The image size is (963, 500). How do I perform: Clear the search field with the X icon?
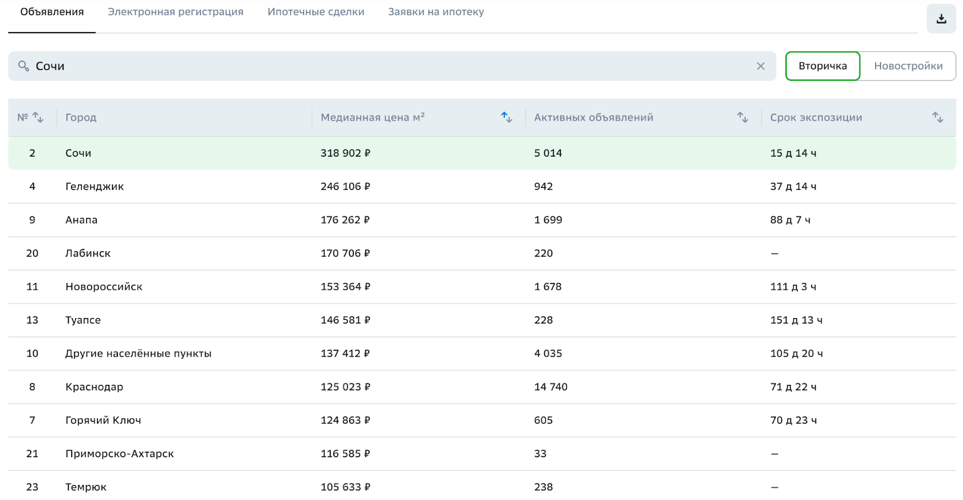pyautogui.click(x=761, y=66)
